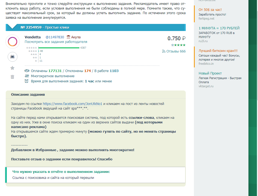Viewport: 258px width, 196px height.
Task: Click task header № 2254959 - Простые клики
Action: pyautogui.click(x=45, y=27)
